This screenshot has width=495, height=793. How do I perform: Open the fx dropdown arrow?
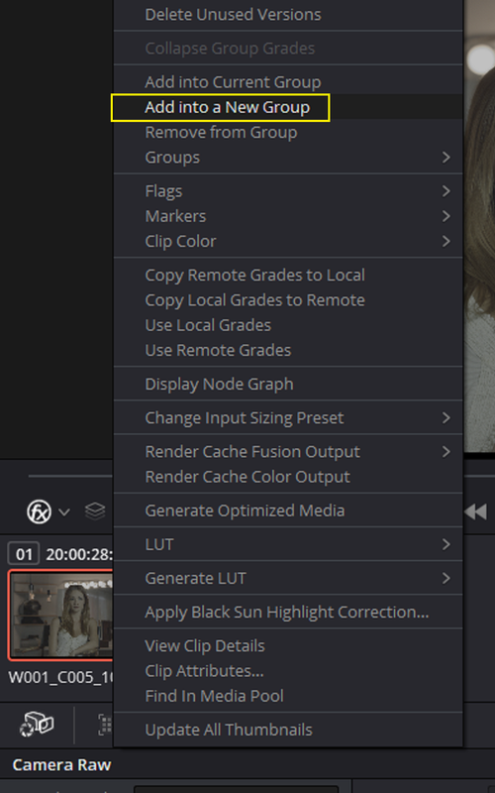[x=64, y=512]
